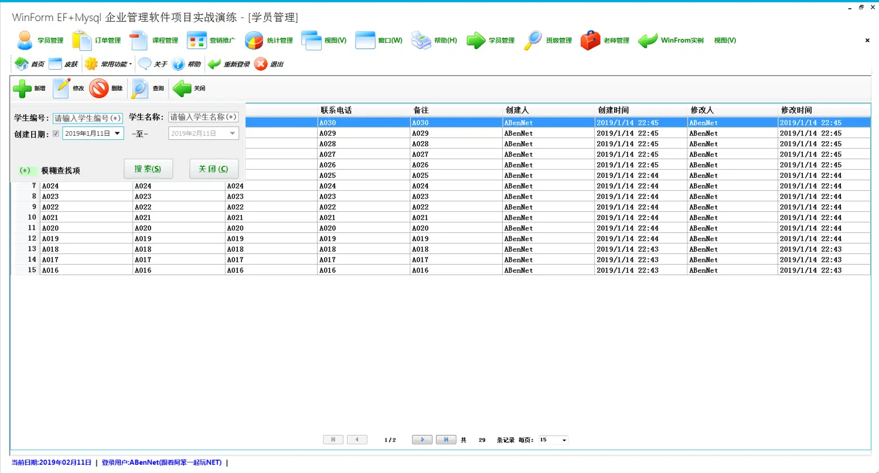Click the 修改时间 cell in row 11
The width and height of the screenshot is (879, 473).
click(825, 228)
